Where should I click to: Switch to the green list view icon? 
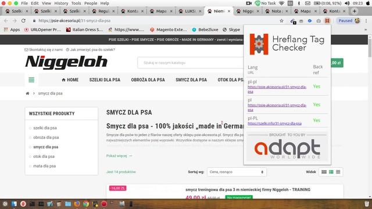point(331,172)
